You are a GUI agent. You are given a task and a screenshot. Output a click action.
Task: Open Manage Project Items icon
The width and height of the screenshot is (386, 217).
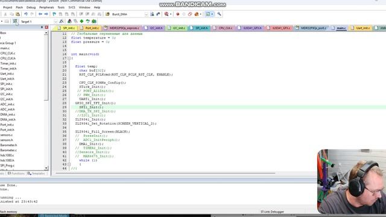point(69,22)
